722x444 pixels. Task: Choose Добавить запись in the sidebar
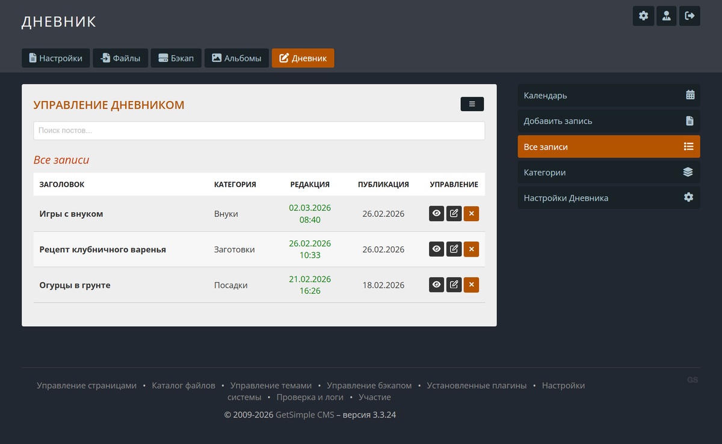609,121
